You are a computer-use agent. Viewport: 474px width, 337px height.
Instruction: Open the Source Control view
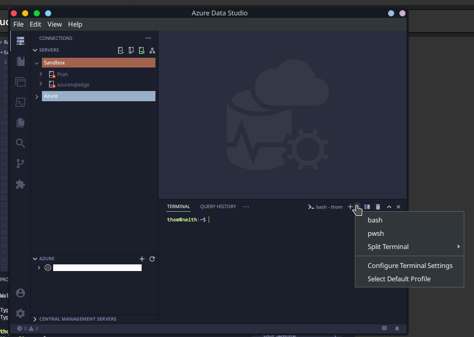(20, 164)
